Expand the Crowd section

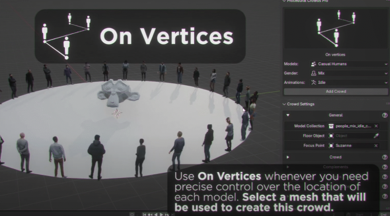point(288,157)
